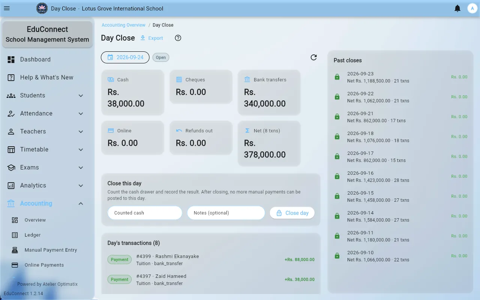
Task: Click the lock icon for 2026-09-23
Action: point(337,77)
